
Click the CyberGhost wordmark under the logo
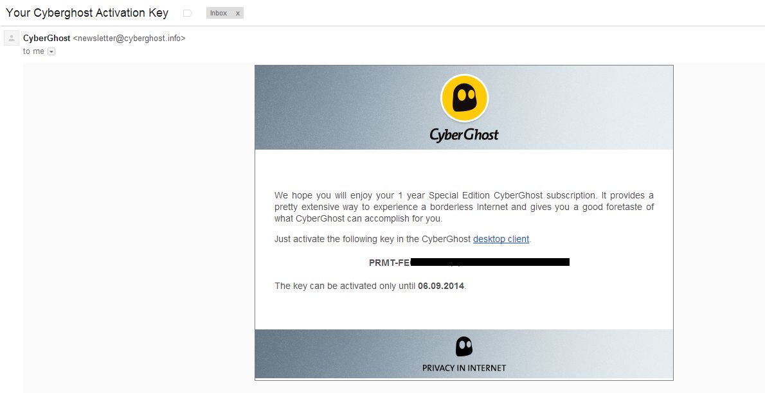point(464,134)
